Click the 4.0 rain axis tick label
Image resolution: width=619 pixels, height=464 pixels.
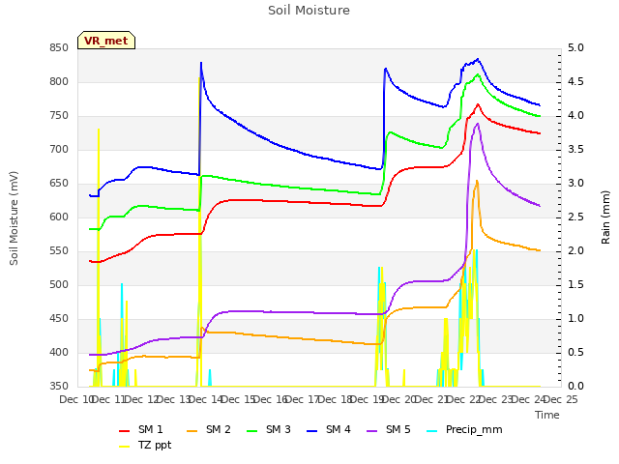click(x=575, y=116)
